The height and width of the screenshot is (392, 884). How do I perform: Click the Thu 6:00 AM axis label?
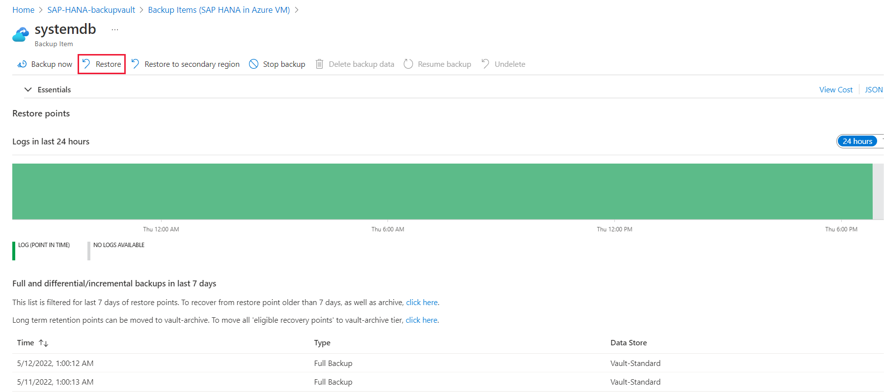click(x=387, y=229)
